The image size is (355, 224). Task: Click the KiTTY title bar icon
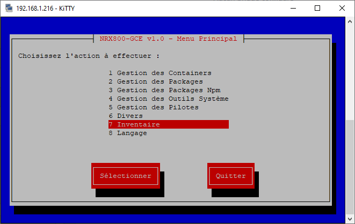[9, 8]
